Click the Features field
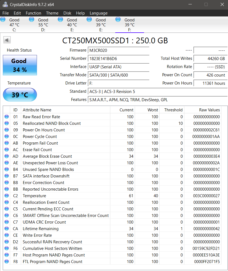This screenshot has height=271, width=228. point(157,100)
